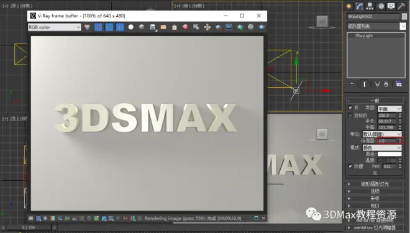Open the Modify panel tab

pyautogui.click(x=359, y=6)
